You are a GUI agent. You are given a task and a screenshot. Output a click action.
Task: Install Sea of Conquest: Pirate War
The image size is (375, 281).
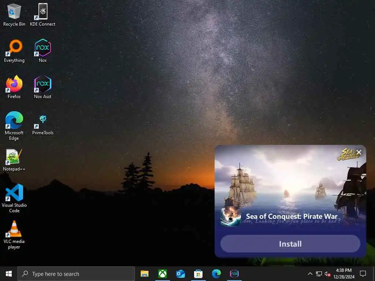coord(290,244)
